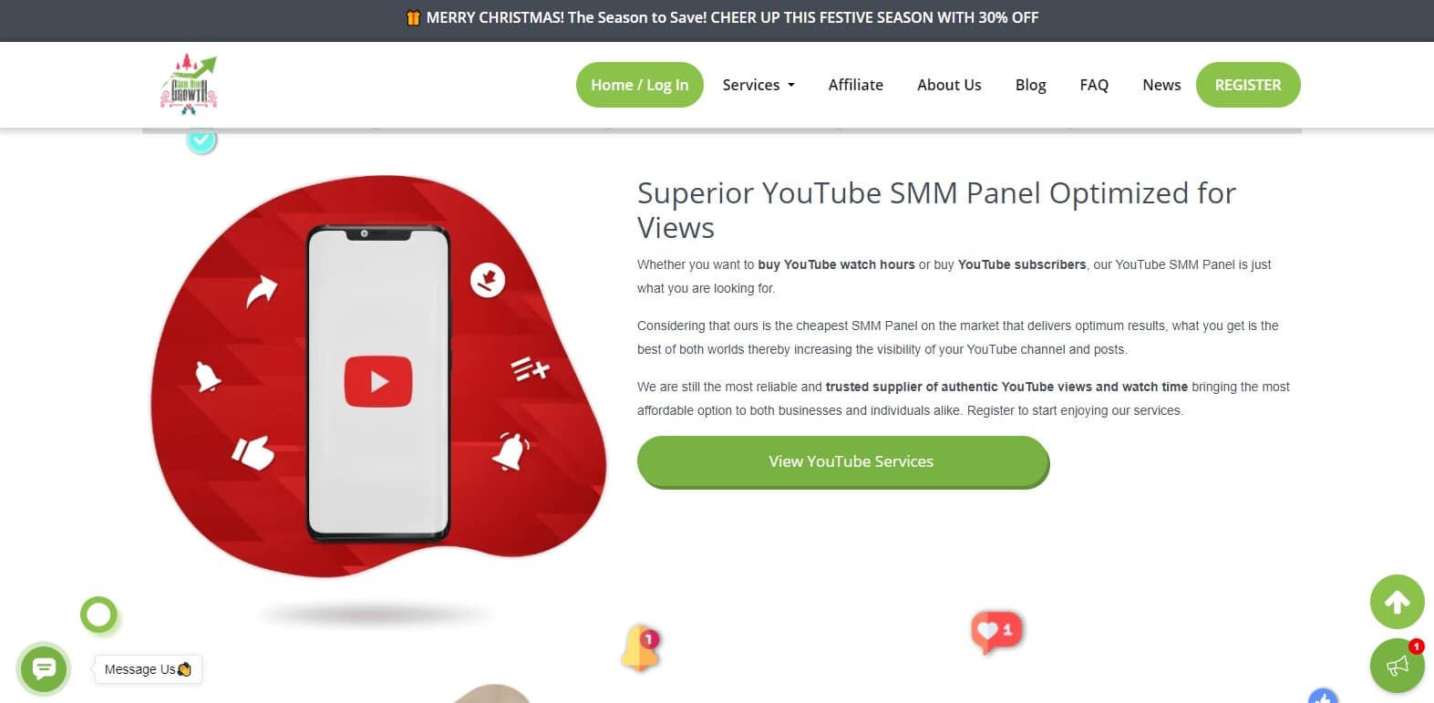1434x703 pixels.
Task: Open the green chat bubble widget
Action: coord(44,669)
